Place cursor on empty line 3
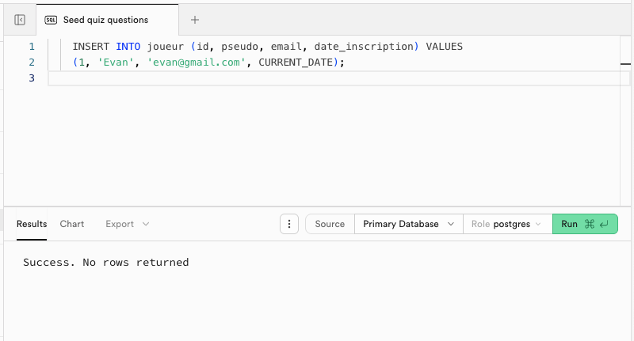The height and width of the screenshot is (341, 634). (x=317, y=78)
